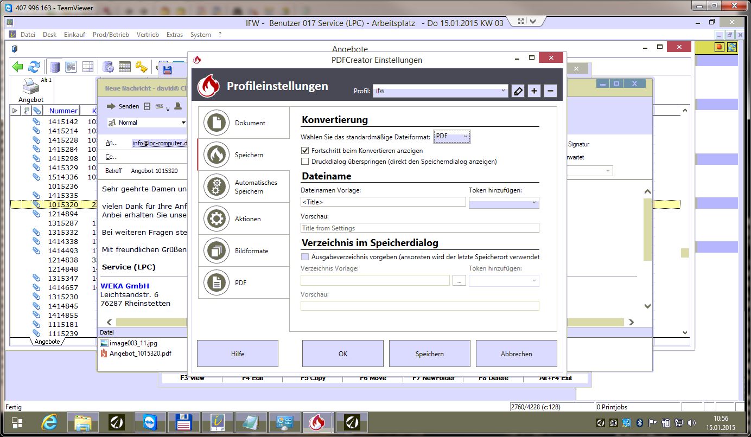Open Token hinzufügen dropdown for Dateiname
Image resolution: width=751 pixels, height=437 pixels.
coord(504,203)
